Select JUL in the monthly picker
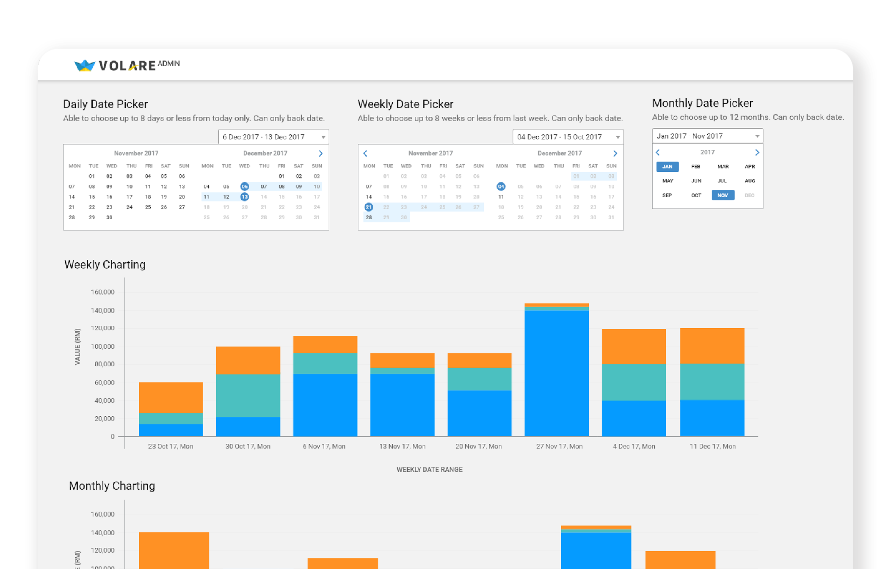Screen dimensions: 891x569 [x=723, y=181]
